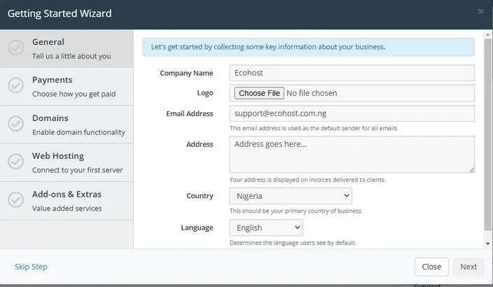The height and width of the screenshot is (287, 493).
Task: Click the 'Logo' label
Action: pyautogui.click(x=205, y=92)
